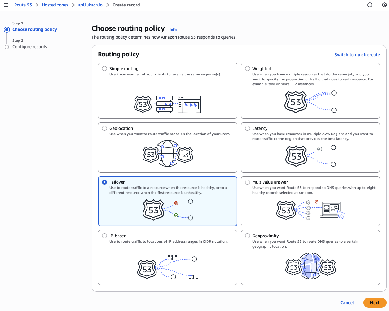389x311 pixels.
Task: Click the Multivalue answer illustration
Action: [x=310, y=210]
